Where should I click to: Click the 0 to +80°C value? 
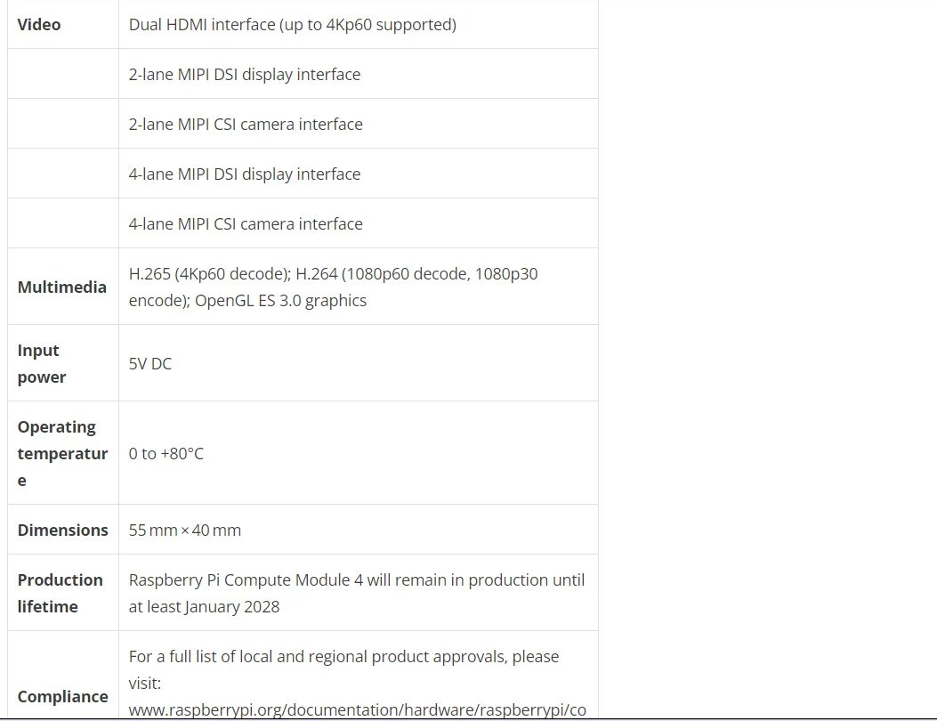pos(166,454)
